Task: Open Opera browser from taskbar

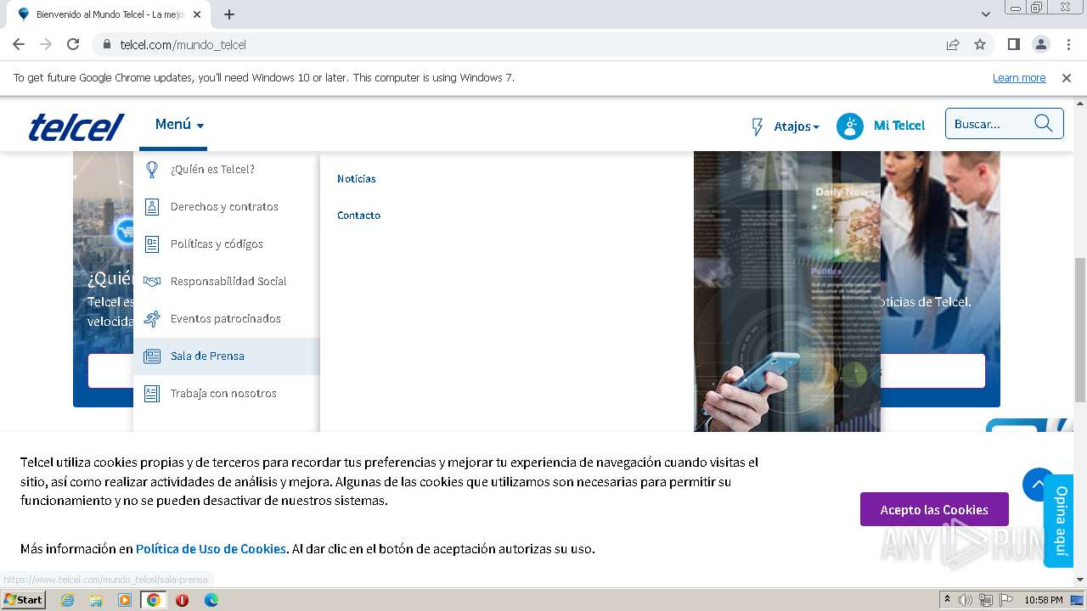Action: click(182, 600)
